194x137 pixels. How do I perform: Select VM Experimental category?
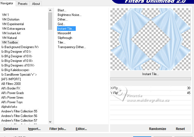click(13, 24)
